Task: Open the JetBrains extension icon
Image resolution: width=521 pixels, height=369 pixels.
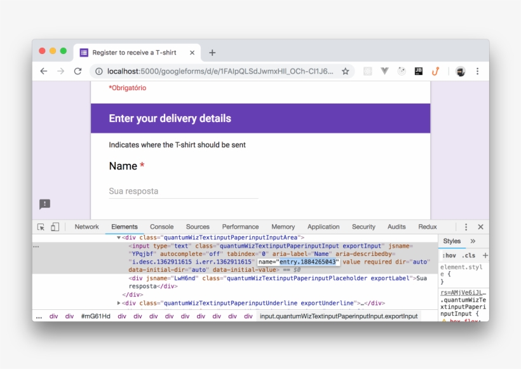Action: coord(419,71)
